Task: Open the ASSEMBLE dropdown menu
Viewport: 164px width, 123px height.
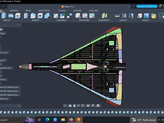Action: (x=62, y=20)
